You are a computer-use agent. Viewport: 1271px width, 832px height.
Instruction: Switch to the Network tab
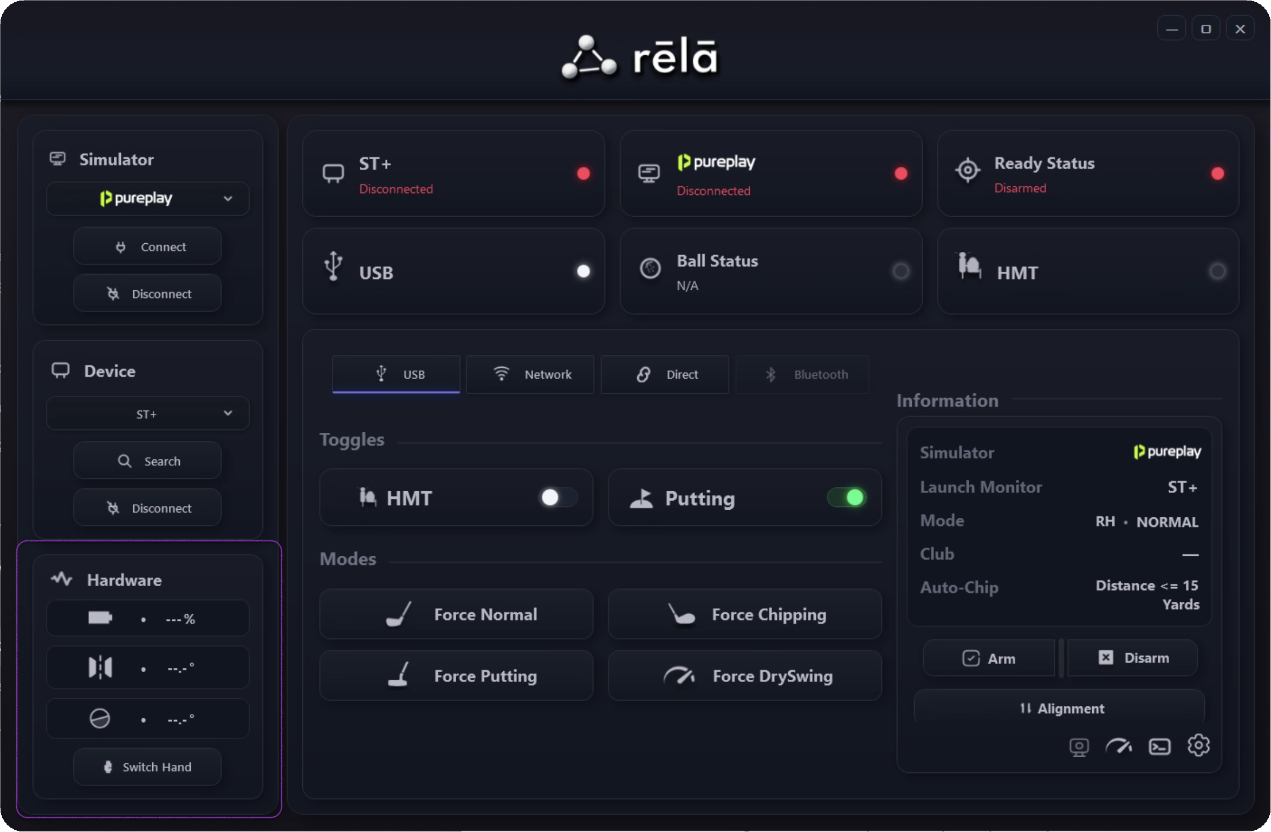(x=530, y=374)
